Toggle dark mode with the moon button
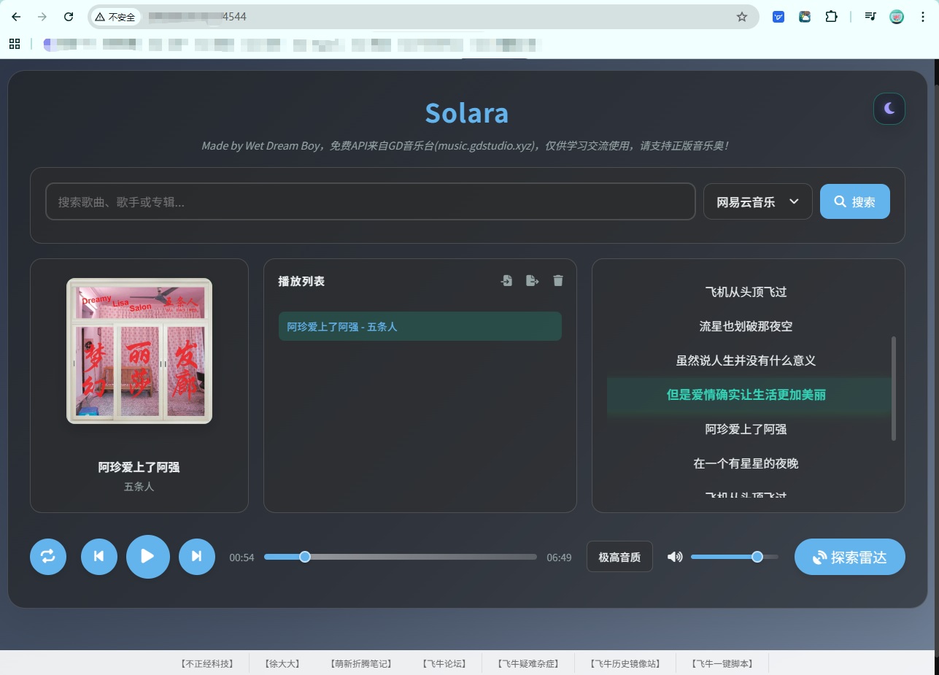The width and height of the screenshot is (939, 675). coord(889,108)
